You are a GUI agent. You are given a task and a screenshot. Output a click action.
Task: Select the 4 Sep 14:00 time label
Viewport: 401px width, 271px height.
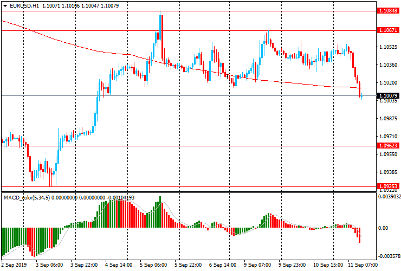(x=119, y=266)
